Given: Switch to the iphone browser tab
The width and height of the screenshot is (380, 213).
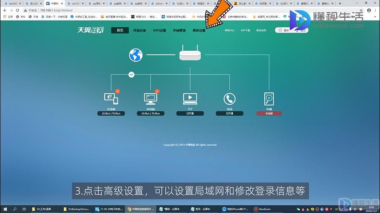Looking at the screenshot, I should [159, 3].
